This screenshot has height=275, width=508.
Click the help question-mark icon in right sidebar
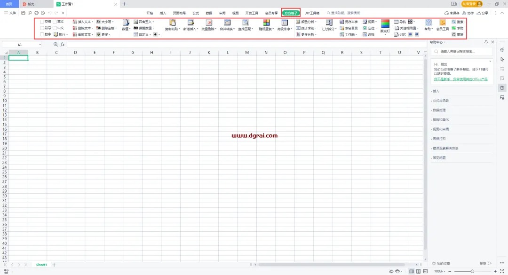click(502, 88)
